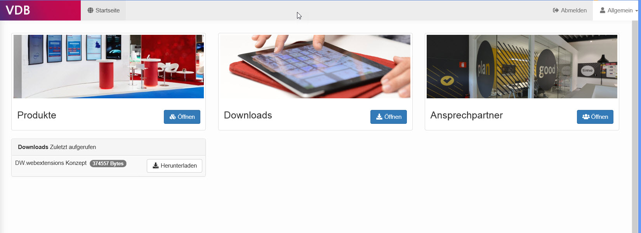Click the Produkte exhibition booth image
This screenshot has height=233, width=641.
point(109,67)
